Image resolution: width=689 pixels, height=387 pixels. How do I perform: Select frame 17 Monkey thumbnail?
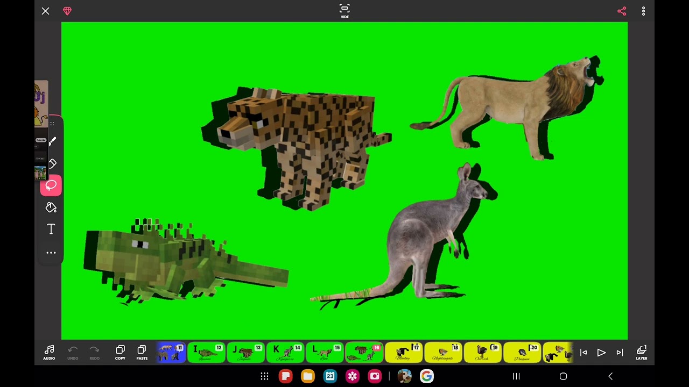pyautogui.click(x=403, y=353)
